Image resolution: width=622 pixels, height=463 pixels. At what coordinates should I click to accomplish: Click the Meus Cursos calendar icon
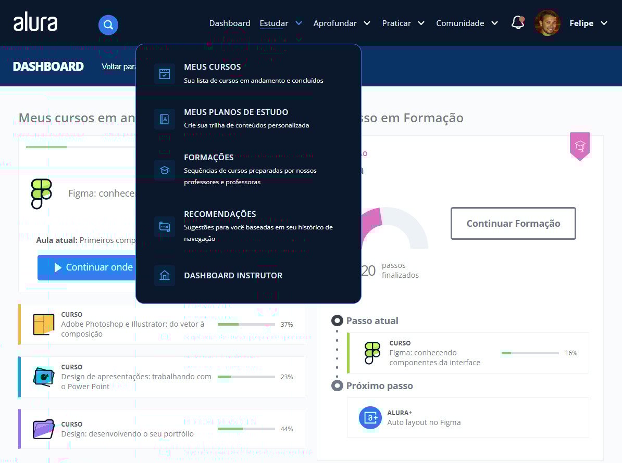coord(165,74)
